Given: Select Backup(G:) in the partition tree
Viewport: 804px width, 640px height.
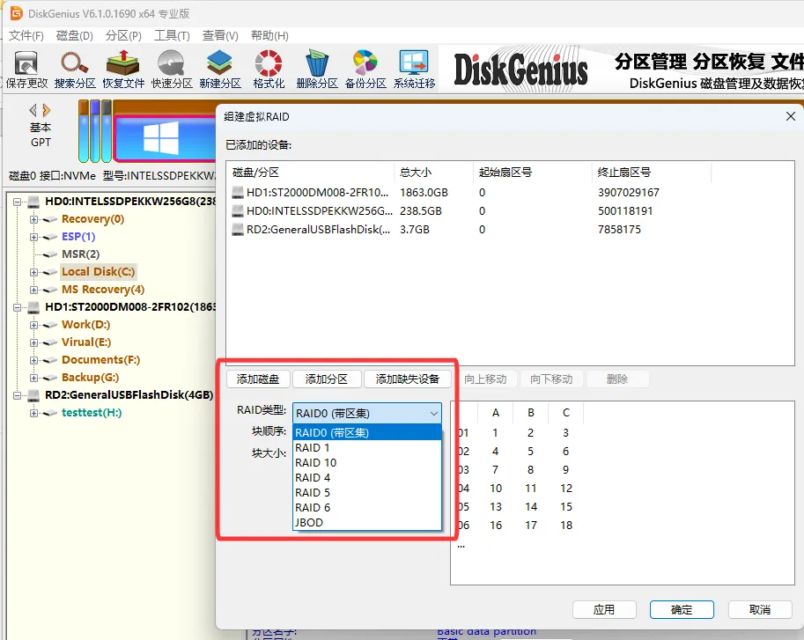Looking at the screenshot, I should (90, 377).
